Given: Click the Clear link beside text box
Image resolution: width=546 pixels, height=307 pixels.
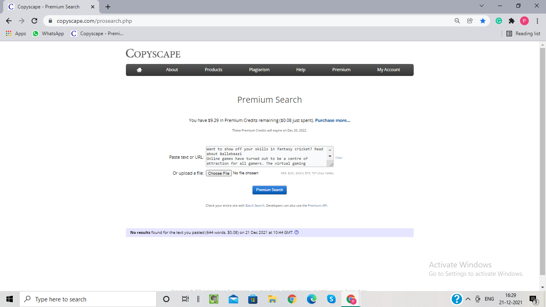Looking at the screenshot, I should tap(339, 158).
